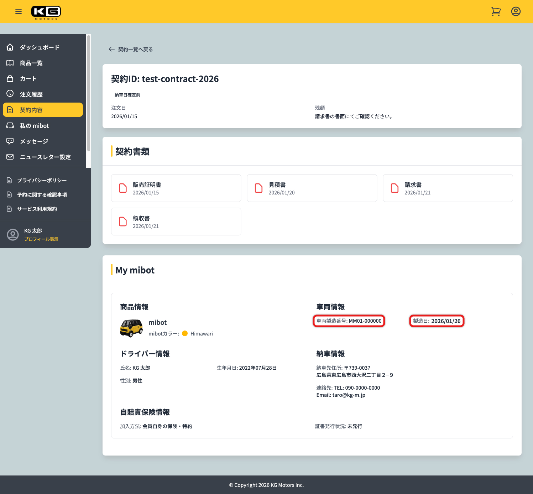Open the 販売証明書 document icon

point(123,188)
